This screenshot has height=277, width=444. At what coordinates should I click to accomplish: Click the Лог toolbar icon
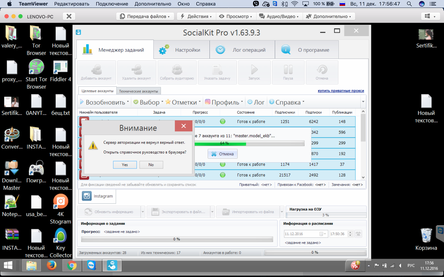pos(256,102)
